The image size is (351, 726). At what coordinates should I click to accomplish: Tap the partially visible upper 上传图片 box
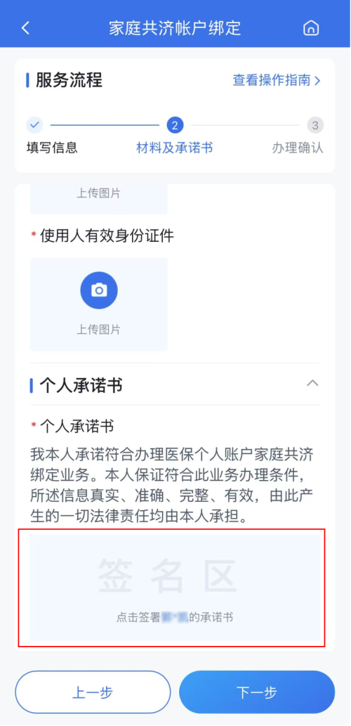coord(98,199)
